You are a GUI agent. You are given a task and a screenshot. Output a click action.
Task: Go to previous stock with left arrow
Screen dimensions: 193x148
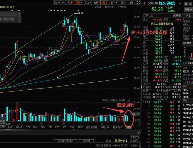click(x=144, y=4)
